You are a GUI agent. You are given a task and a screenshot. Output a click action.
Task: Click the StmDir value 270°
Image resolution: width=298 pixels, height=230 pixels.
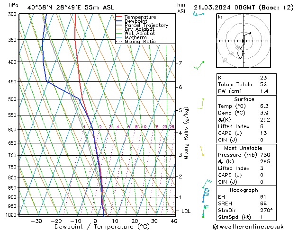[x=266, y=211]
